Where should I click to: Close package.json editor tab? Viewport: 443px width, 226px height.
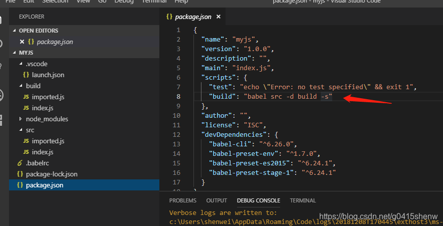(x=218, y=17)
